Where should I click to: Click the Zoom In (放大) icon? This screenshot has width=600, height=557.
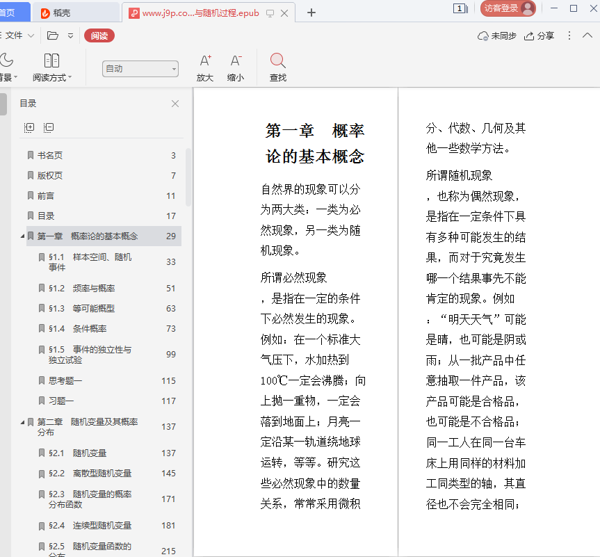pos(205,62)
